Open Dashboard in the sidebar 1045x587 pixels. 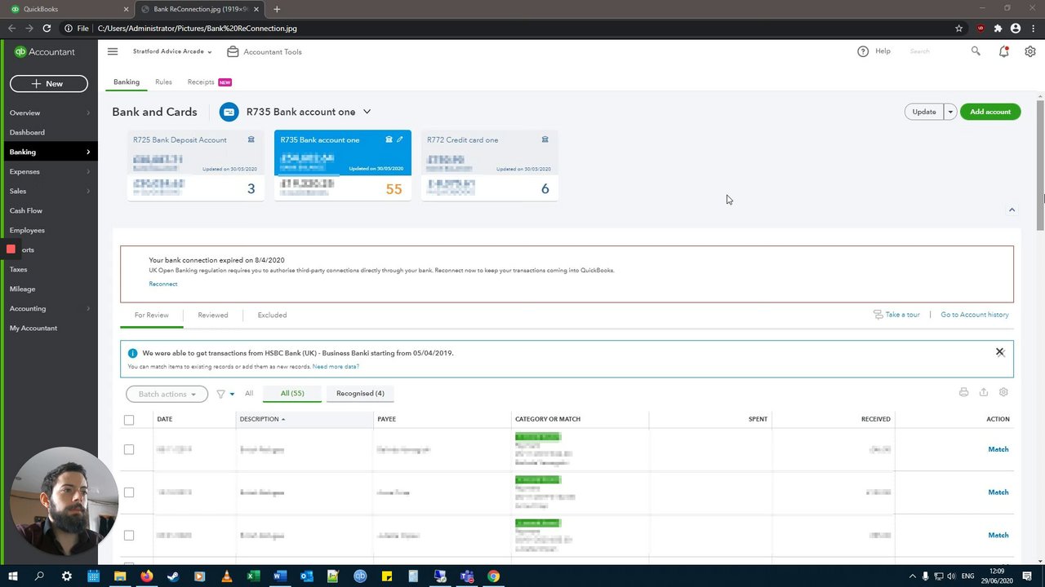click(x=27, y=132)
